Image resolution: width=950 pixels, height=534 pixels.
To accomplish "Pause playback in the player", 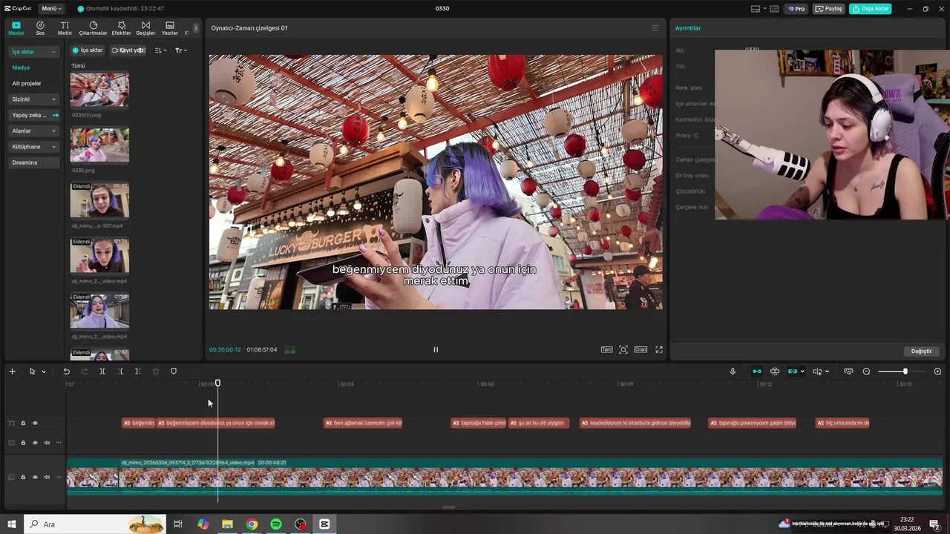I will [436, 349].
